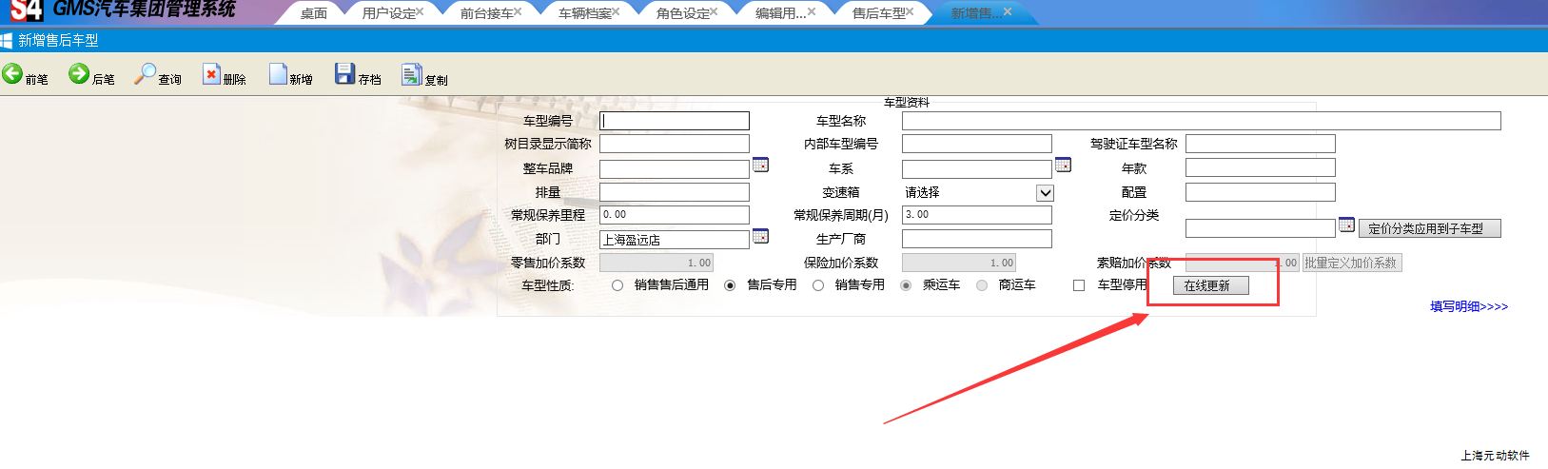Switch to the 用户设定 tab
This screenshot has height=469, width=1548.
tap(388, 13)
